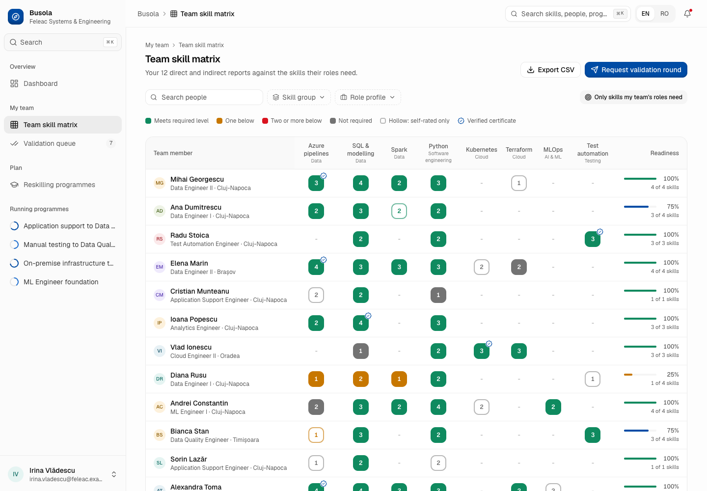Go to Validation queue
This screenshot has width=707, height=491.
click(63, 143)
